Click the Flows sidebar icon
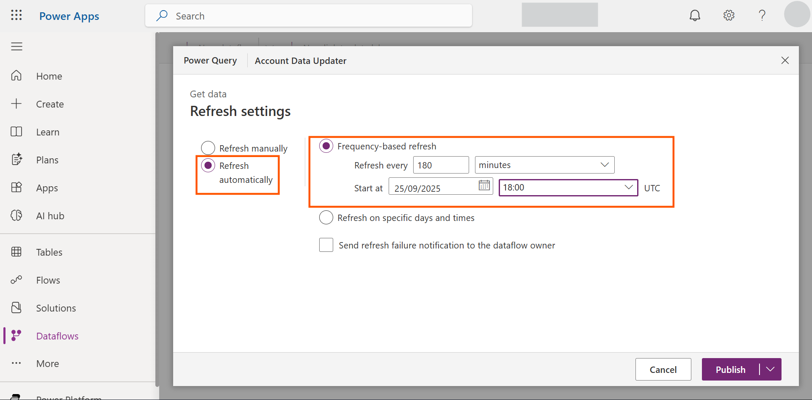 coord(17,280)
